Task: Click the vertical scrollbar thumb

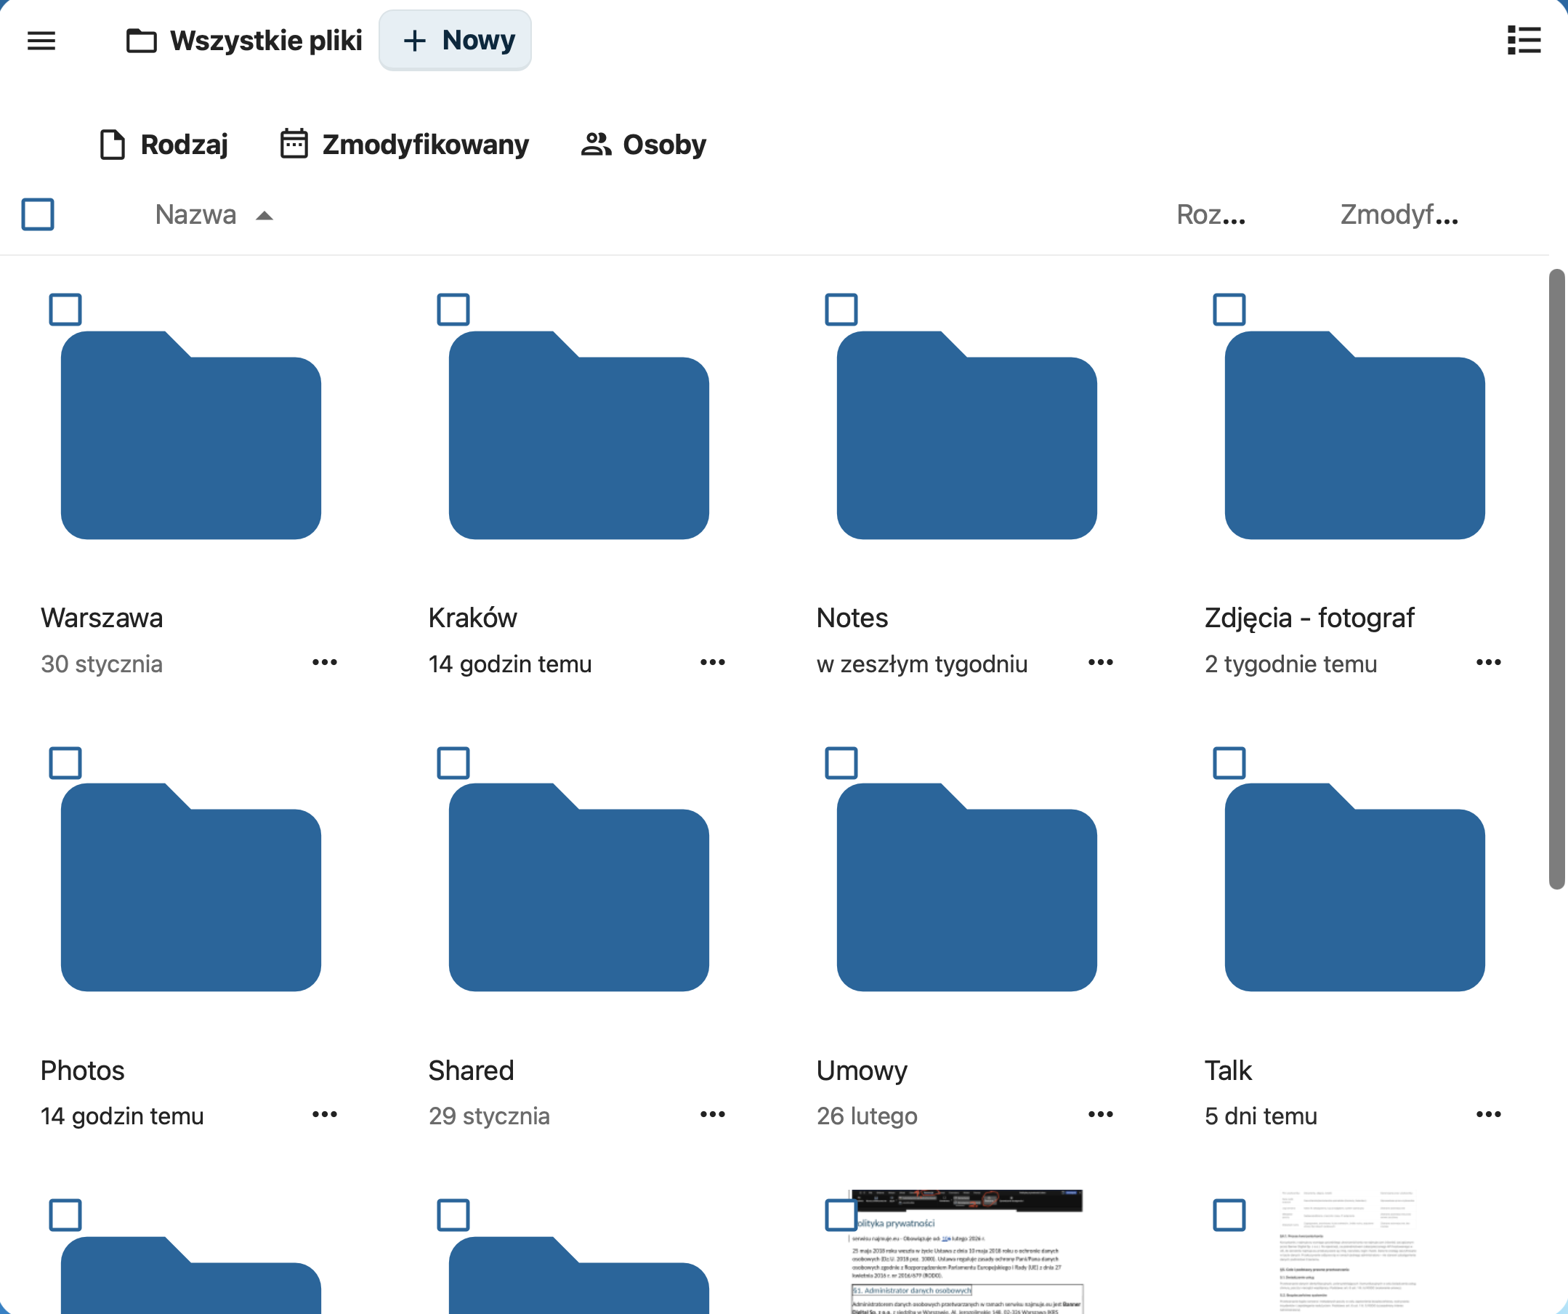Action: (x=1556, y=579)
